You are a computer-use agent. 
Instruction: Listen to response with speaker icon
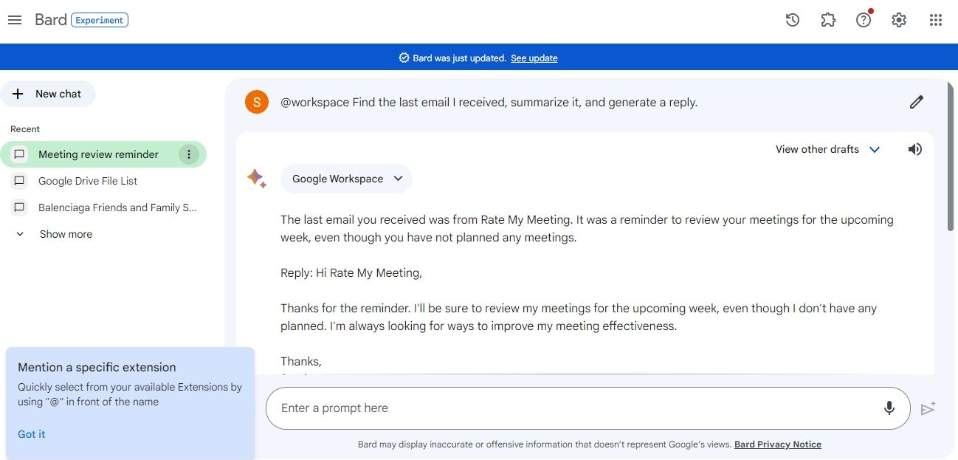[915, 149]
